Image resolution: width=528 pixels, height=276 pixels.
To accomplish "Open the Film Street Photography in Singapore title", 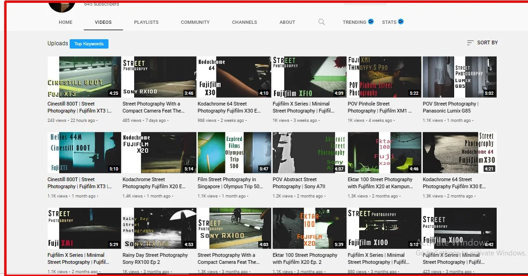I will tap(227, 183).
